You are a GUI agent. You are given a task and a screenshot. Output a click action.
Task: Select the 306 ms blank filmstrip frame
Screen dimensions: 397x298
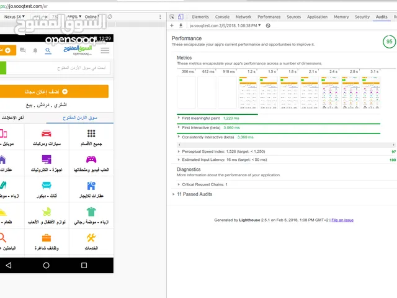tap(186, 93)
